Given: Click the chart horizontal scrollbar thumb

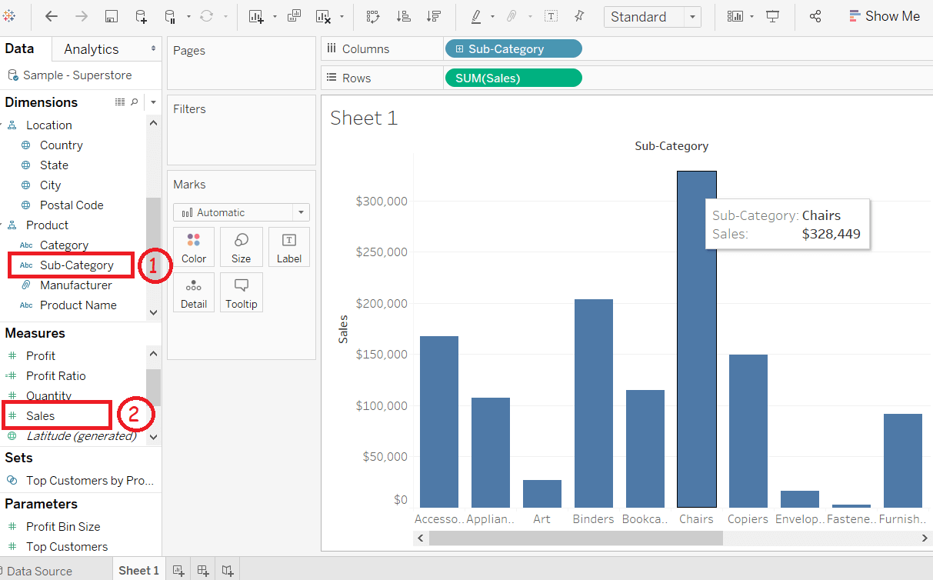Looking at the screenshot, I should pyautogui.click(x=575, y=538).
